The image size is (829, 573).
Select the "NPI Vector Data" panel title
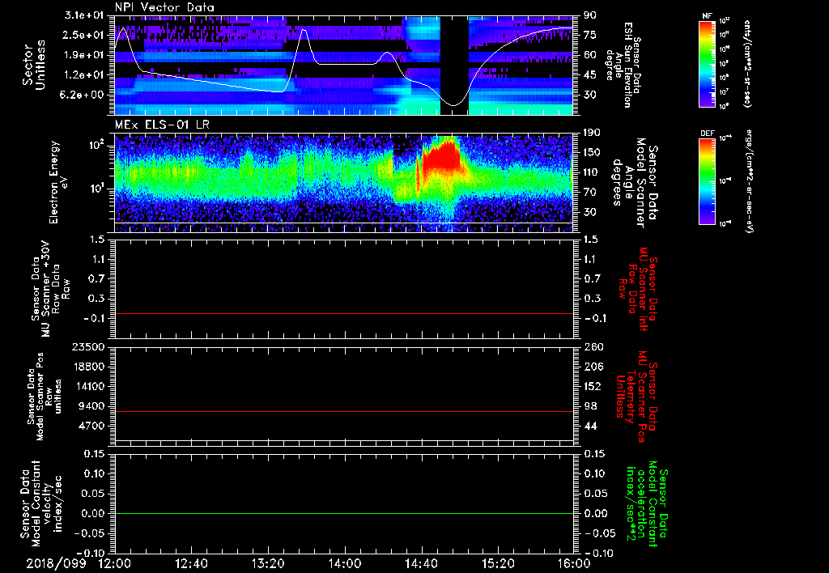click(x=164, y=7)
